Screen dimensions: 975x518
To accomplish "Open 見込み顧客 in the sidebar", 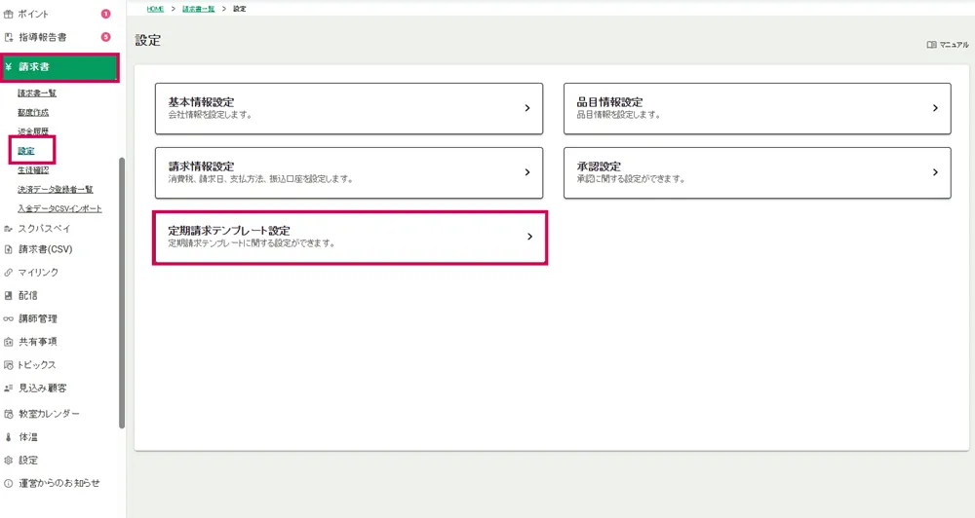I will (x=42, y=388).
